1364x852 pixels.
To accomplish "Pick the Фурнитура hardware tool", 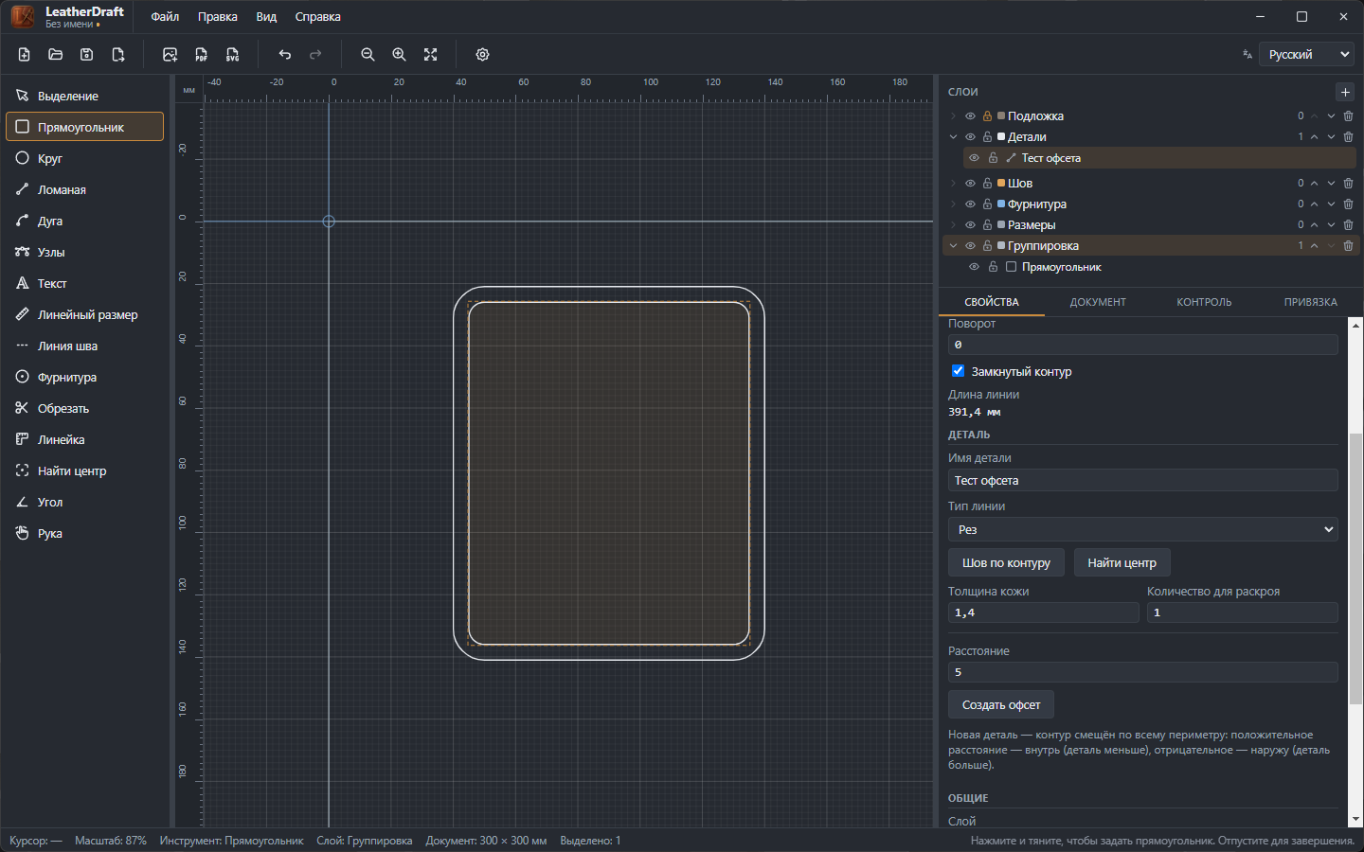I will 85,377.
